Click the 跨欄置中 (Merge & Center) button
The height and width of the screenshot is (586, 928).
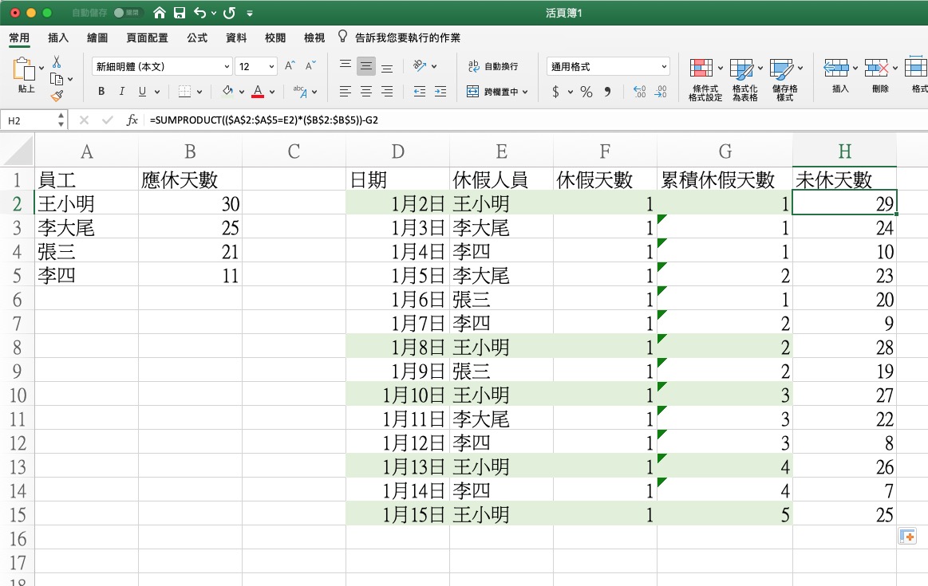tap(498, 92)
